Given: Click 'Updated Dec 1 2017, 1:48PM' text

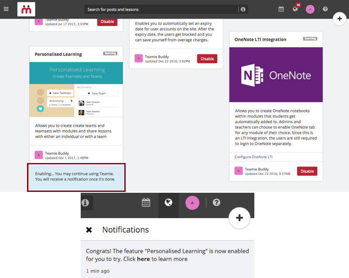Looking at the screenshot, I should [x=67, y=158].
